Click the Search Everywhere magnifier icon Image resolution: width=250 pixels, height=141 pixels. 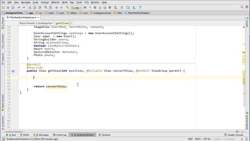(242, 7)
